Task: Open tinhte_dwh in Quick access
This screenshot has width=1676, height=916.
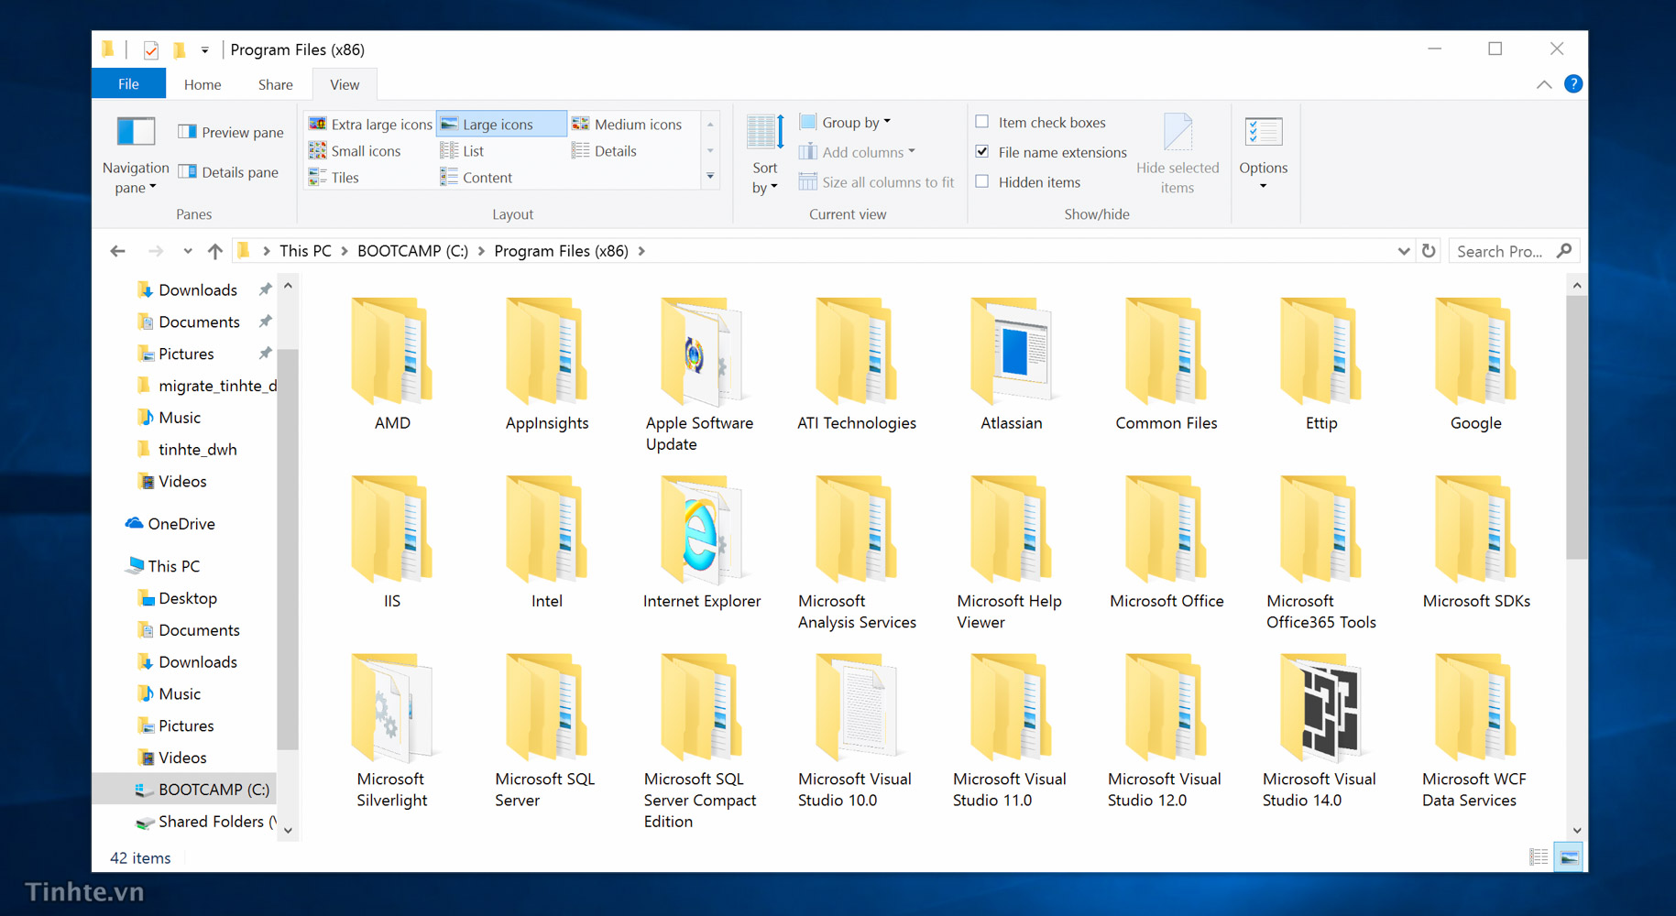Action: (x=188, y=449)
